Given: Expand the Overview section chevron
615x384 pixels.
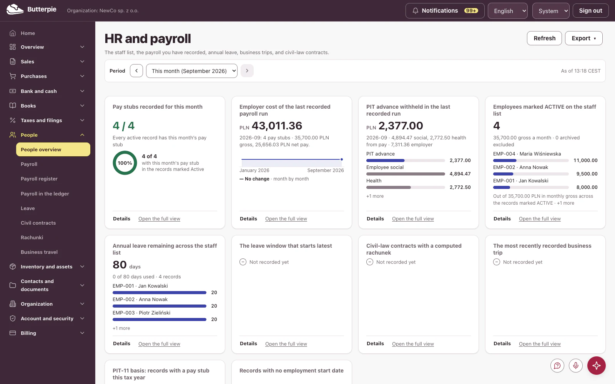Looking at the screenshot, I should (x=82, y=47).
